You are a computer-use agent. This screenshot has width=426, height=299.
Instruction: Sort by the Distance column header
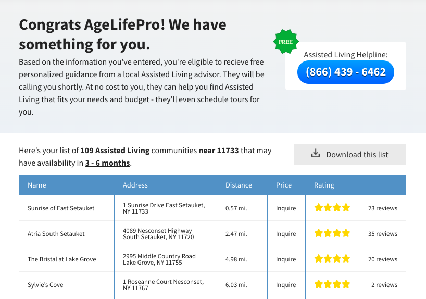click(x=239, y=185)
